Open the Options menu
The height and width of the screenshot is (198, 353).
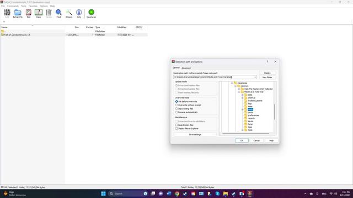coord(44,6)
